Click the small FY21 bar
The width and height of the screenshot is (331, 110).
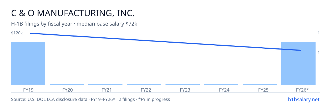pos(105,84)
